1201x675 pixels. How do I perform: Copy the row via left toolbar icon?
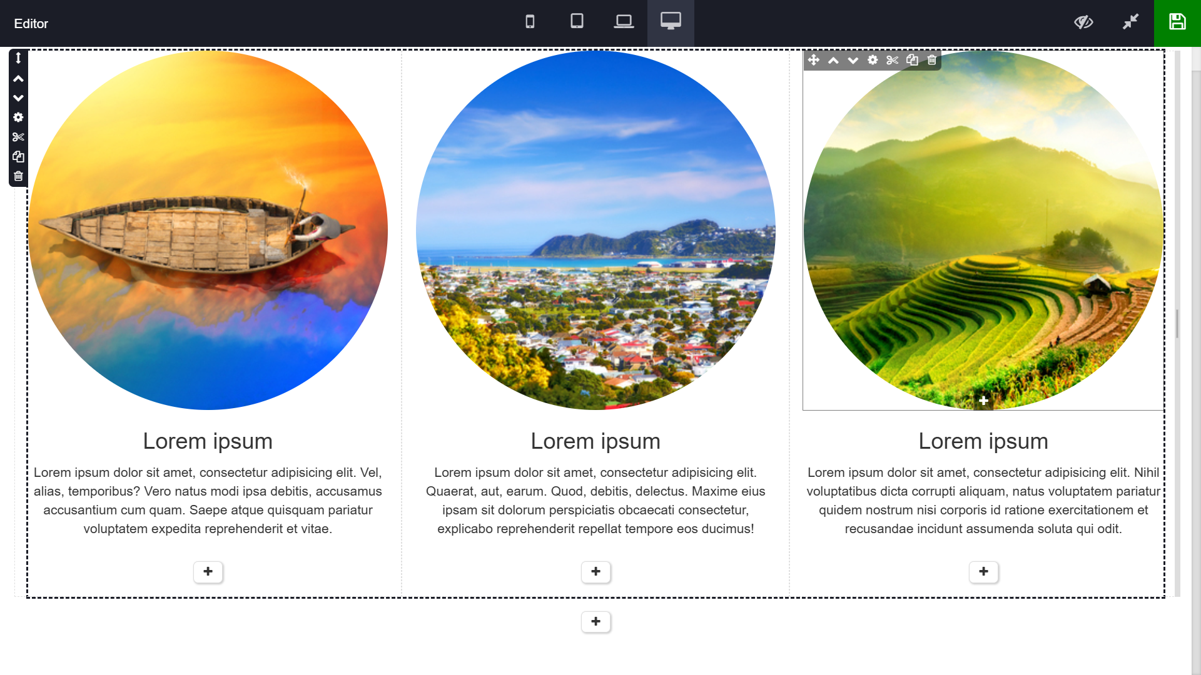click(x=18, y=156)
